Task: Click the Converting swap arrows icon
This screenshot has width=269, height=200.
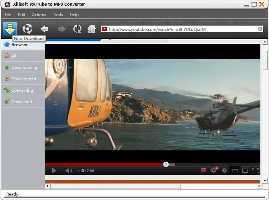Action: pos(7,90)
